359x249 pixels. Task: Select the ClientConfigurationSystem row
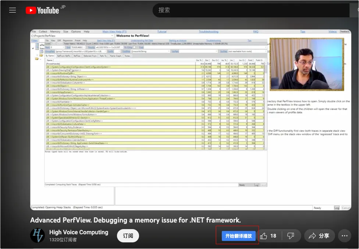[x=155, y=67]
